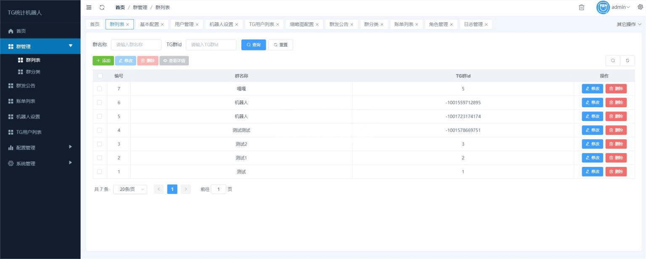
Task: Click the table refresh icon next to search
Action: tap(627, 61)
